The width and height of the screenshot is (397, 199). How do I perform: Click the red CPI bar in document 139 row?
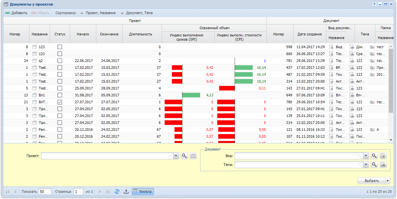click(x=226, y=116)
